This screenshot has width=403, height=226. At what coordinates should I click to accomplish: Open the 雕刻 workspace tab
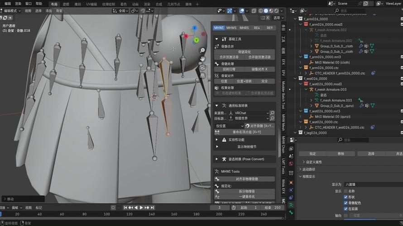tap(77, 4)
